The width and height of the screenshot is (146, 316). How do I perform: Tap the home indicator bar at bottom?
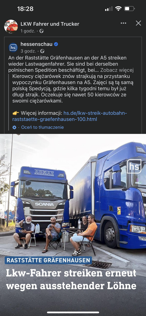[73, 312]
